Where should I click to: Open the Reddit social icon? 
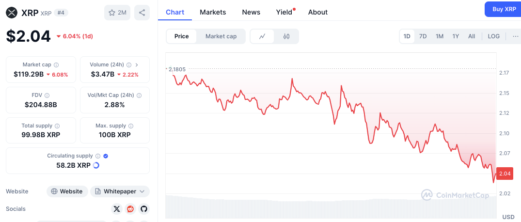tap(130, 209)
